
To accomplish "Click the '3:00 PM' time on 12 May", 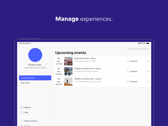I will click(59, 74).
